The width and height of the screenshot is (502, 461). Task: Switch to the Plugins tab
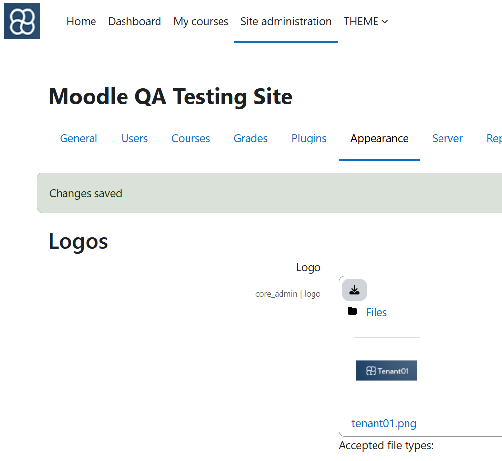[309, 139]
